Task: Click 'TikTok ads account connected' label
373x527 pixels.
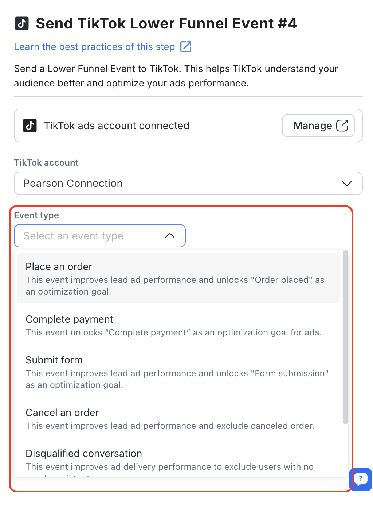Action: point(117,126)
